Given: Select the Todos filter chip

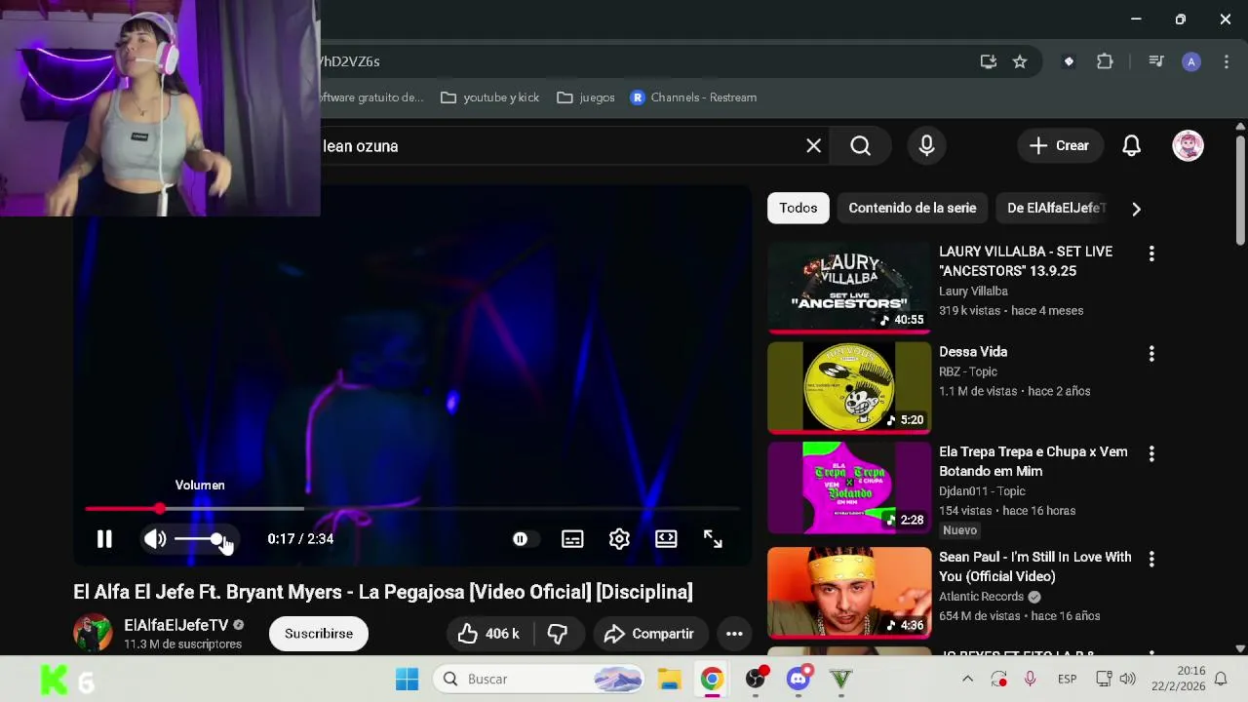Looking at the screenshot, I should (798, 208).
